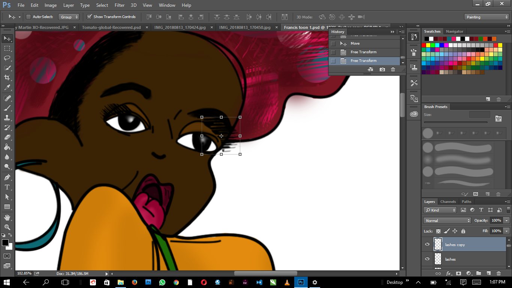This screenshot has height=288, width=512.
Task: Delete current state in History panel
Action: (393, 69)
